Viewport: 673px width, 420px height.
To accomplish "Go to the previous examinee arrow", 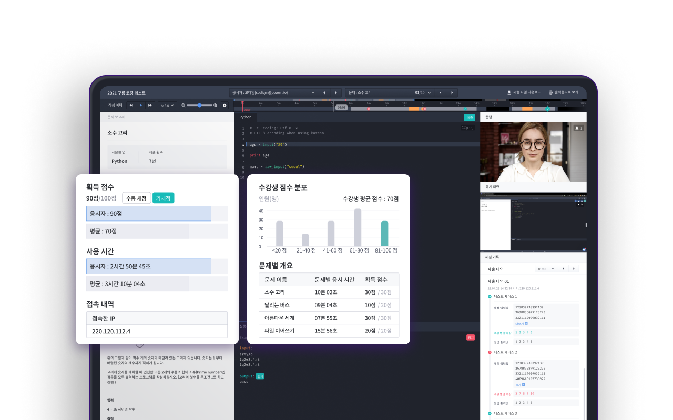I will [x=324, y=92].
